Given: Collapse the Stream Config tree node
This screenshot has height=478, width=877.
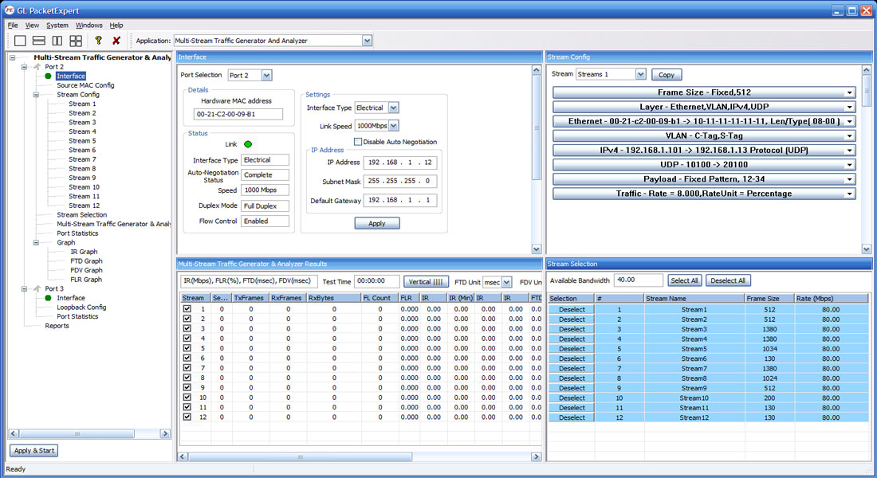Looking at the screenshot, I should [36, 95].
